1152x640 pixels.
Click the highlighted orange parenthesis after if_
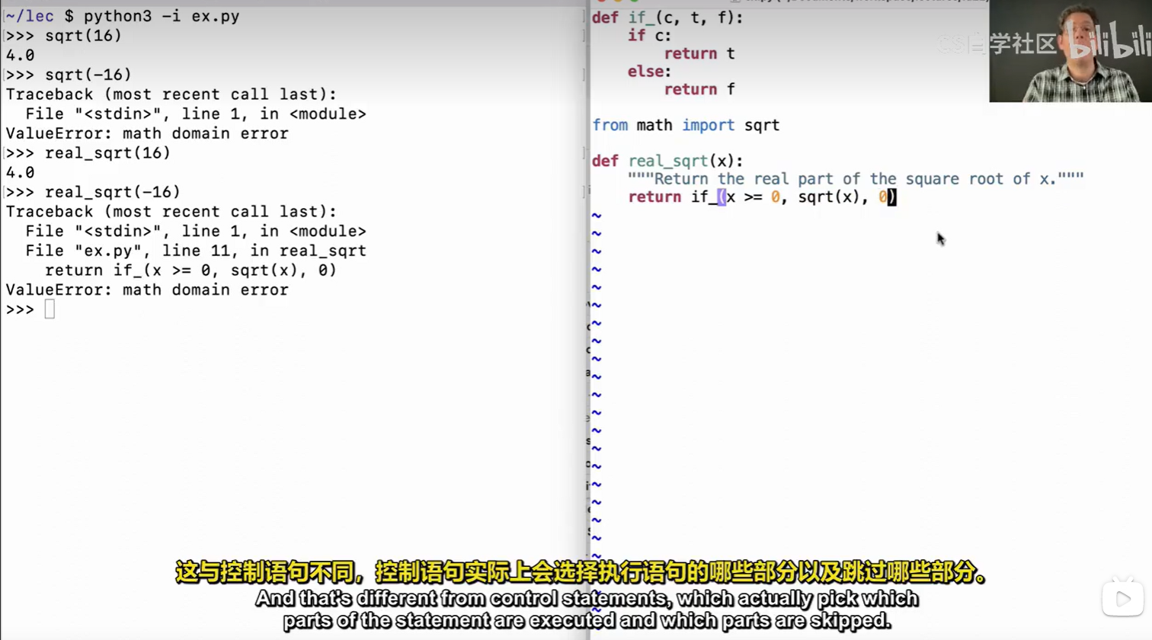pyautogui.click(x=720, y=197)
